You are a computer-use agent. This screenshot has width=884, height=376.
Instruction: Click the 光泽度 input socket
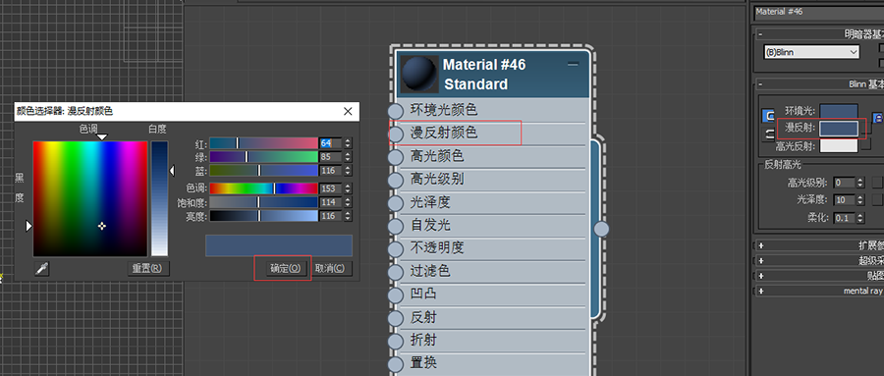pyautogui.click(x=396, y=203)
